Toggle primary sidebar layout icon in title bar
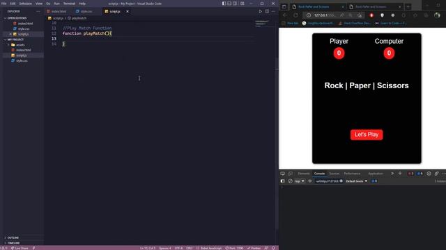 click(224, 3)
